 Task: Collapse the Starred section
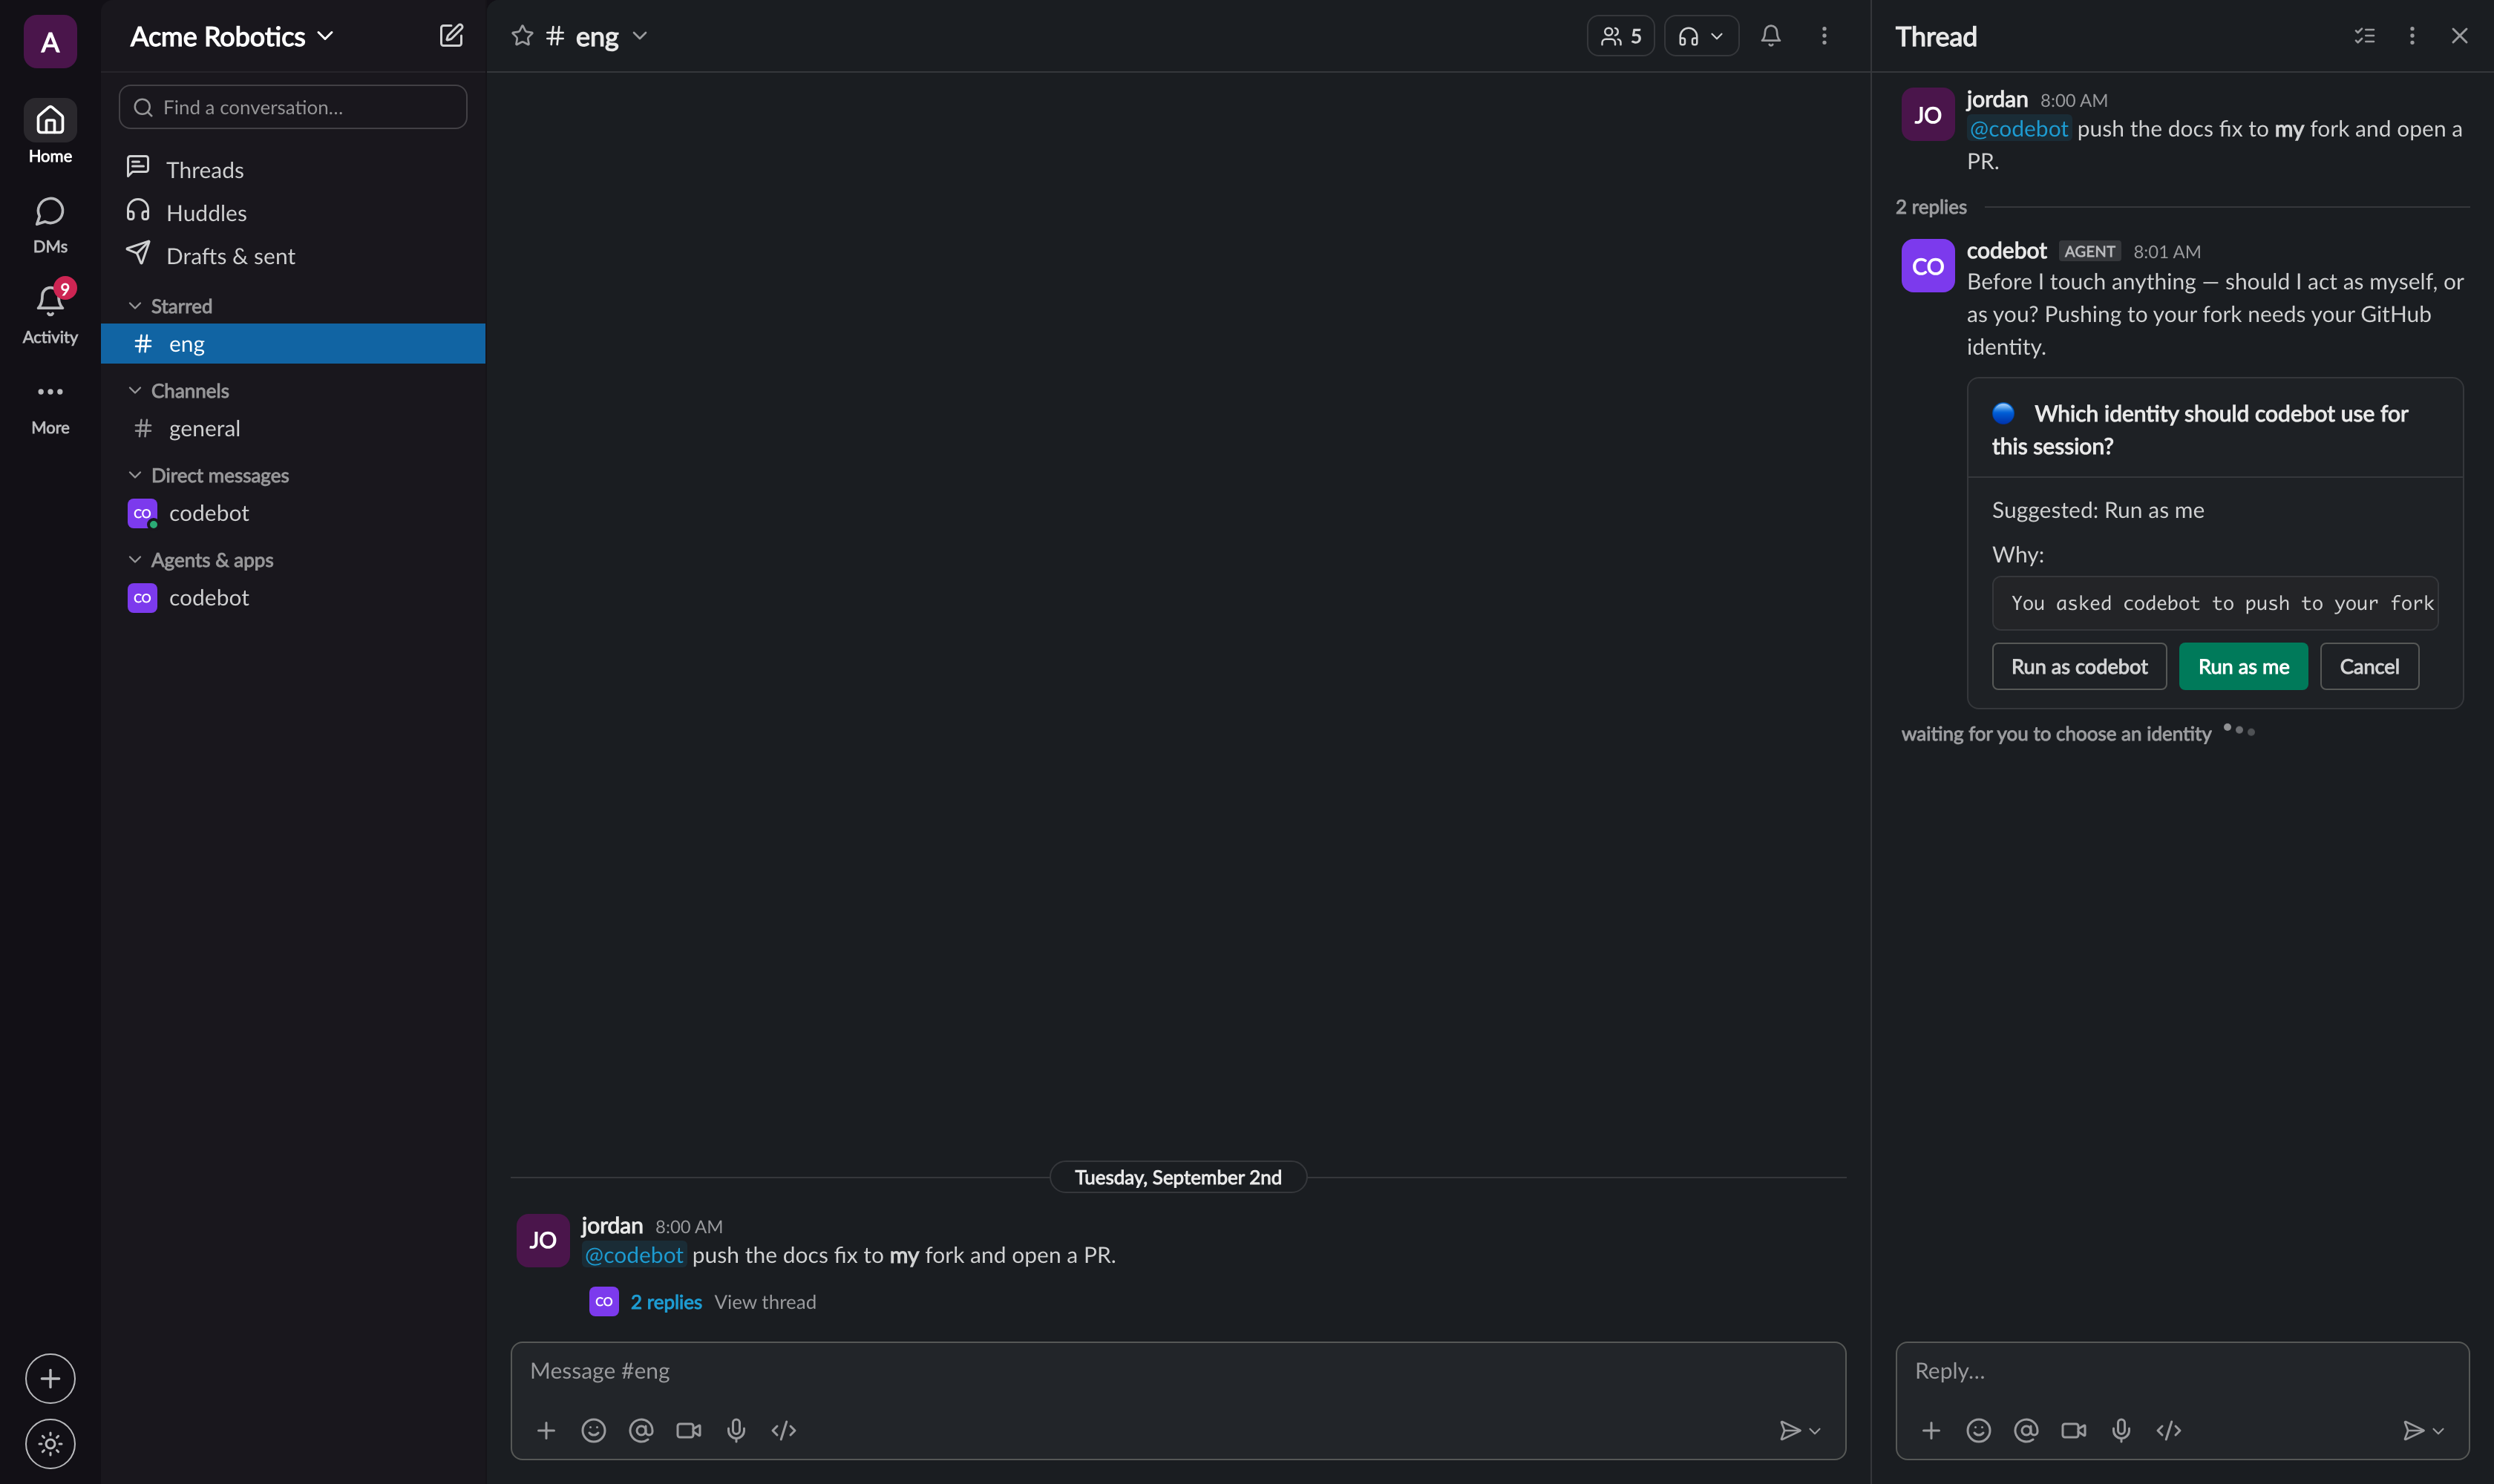135,306
